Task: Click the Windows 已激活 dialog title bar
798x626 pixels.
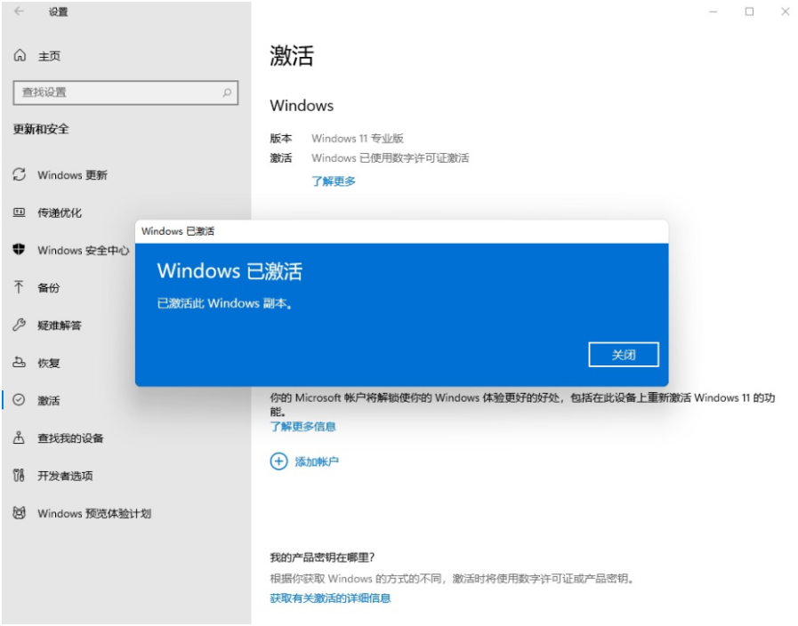Action: click(x=401, y=231)
